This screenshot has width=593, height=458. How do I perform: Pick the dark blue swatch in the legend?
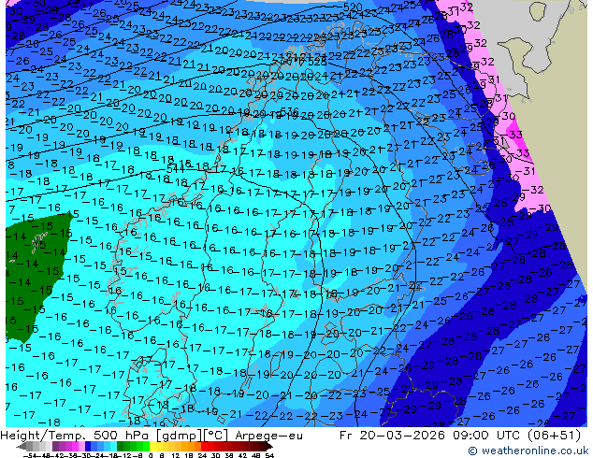coord(88,447)
